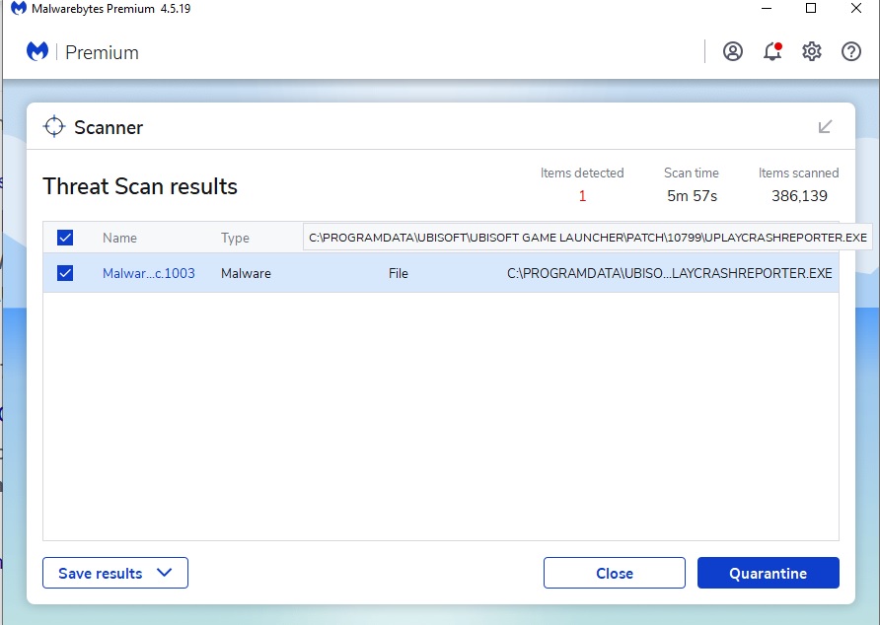
Task: Open the Malwar...c.1003 threat name link
Action: coord(149,273)
